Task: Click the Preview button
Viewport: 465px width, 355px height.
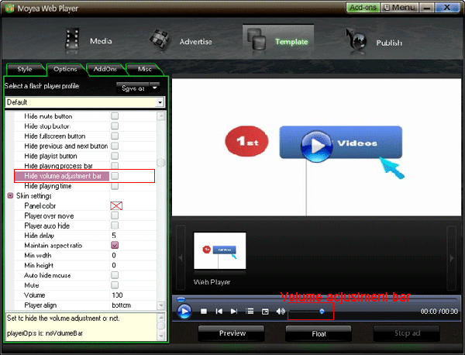Action: point(232,333)
